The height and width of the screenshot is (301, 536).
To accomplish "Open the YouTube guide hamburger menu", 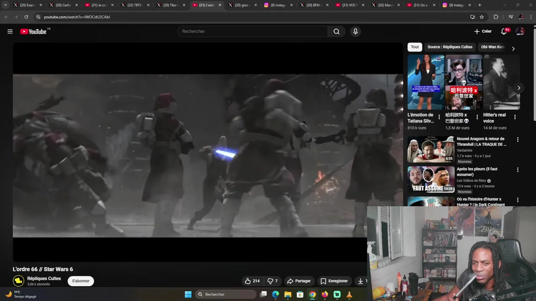I will (x=10, y=31).
